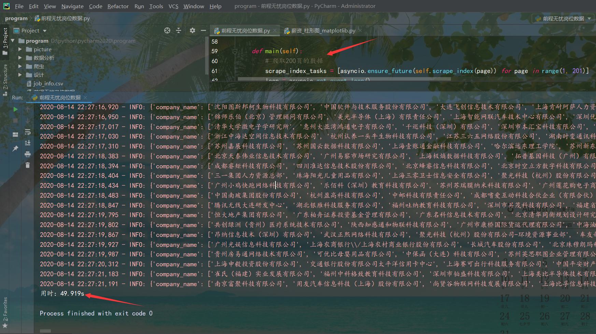The image size is (596, 334).
Task: Expand the 设计 folder
Action: click(20, 75)
